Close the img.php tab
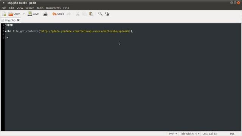Screen dimensions: 242x136 [18, 20]
